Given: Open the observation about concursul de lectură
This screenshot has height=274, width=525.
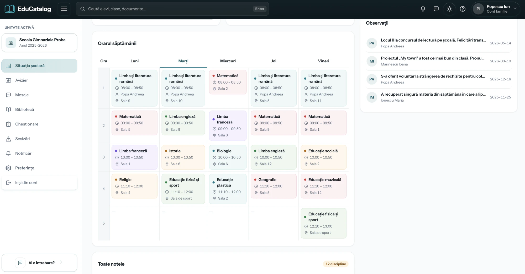Looking at the screenshot, I should click(439, 43).
